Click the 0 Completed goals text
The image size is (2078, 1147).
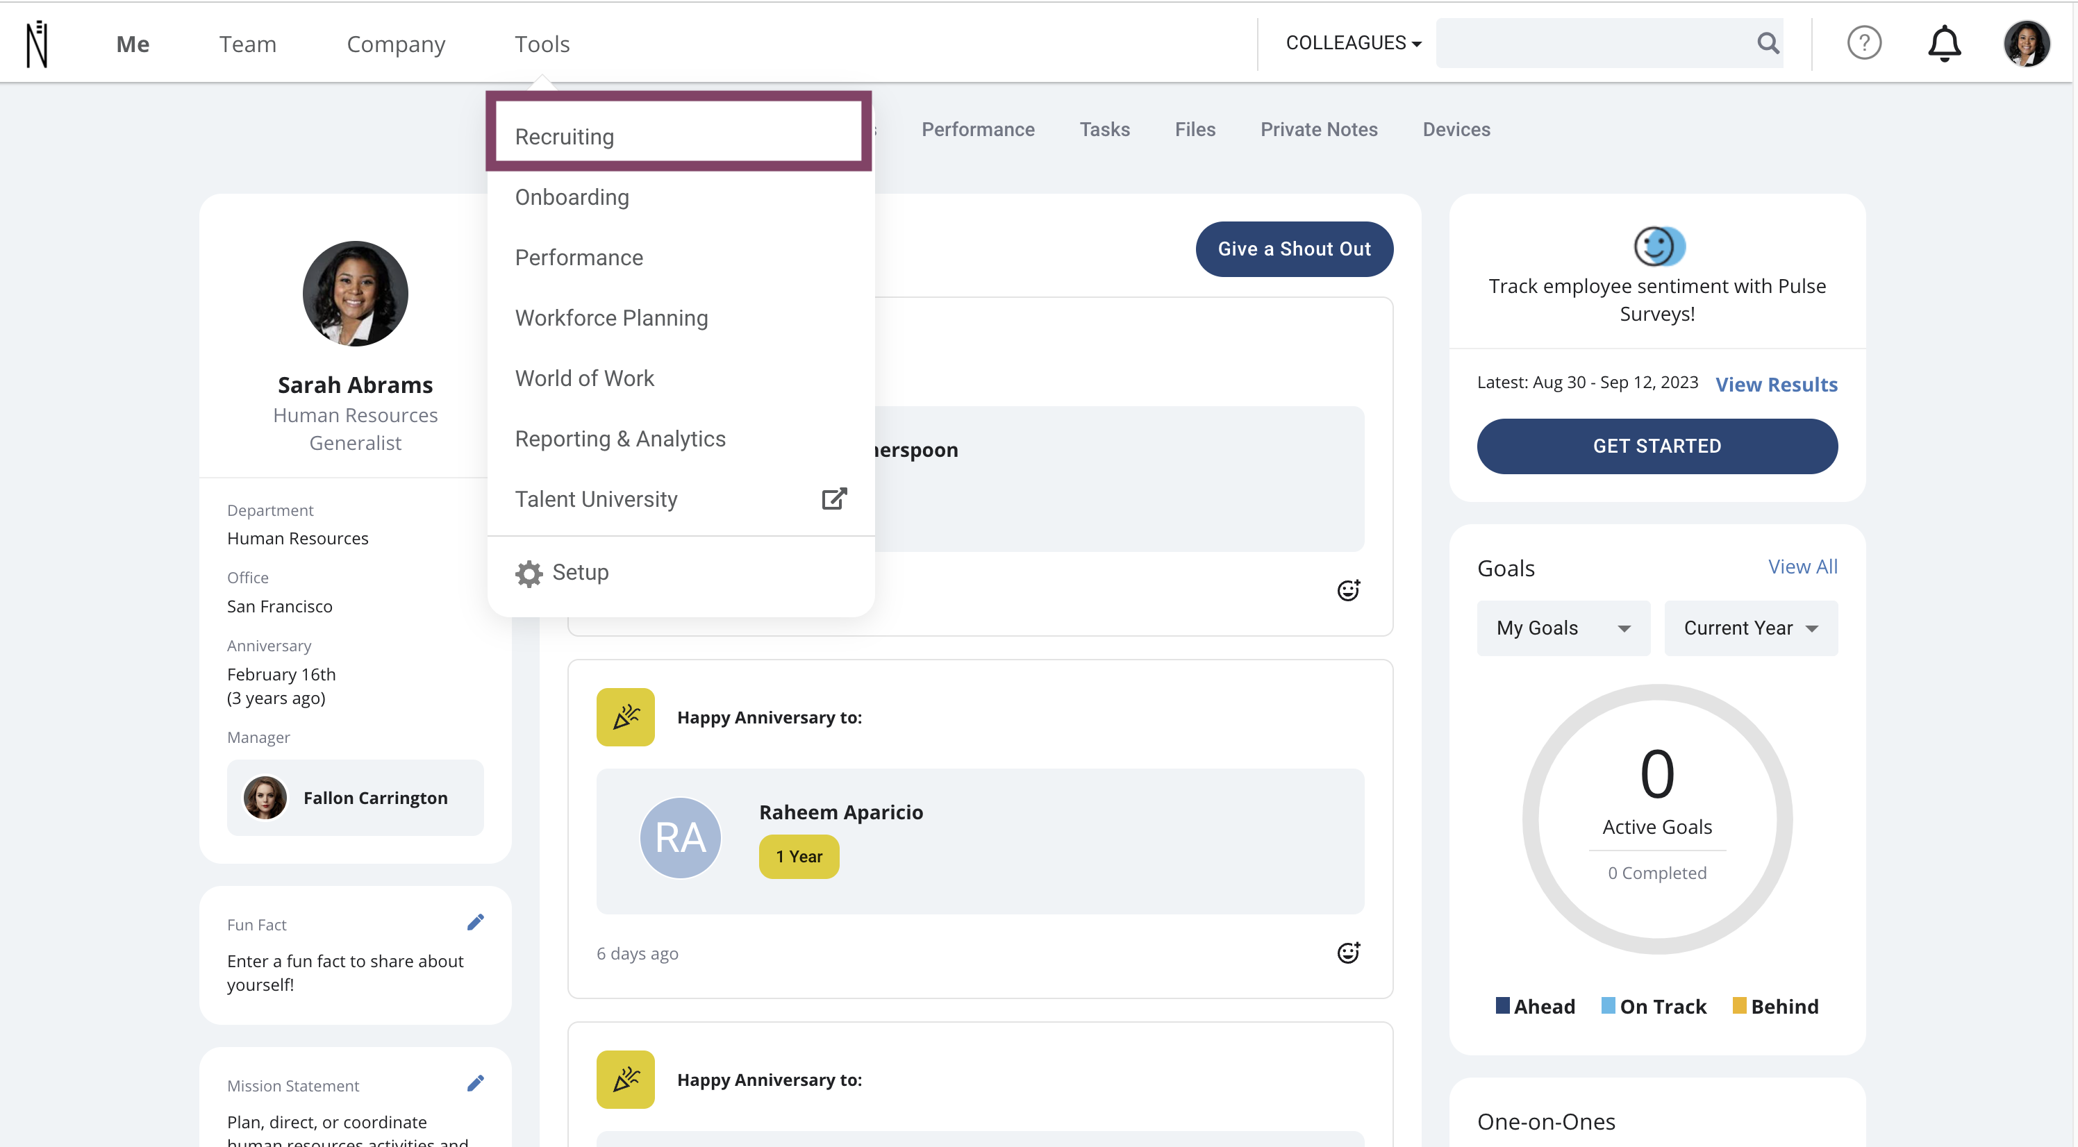[1657, 873]
